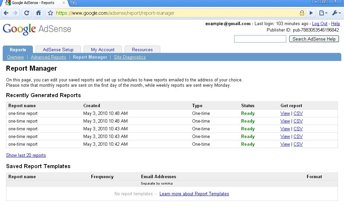Open the wrench settings menu
Image resolution: width=344 pixels, height=211 pixels.
pyautogui.click(x=336, y=13)
